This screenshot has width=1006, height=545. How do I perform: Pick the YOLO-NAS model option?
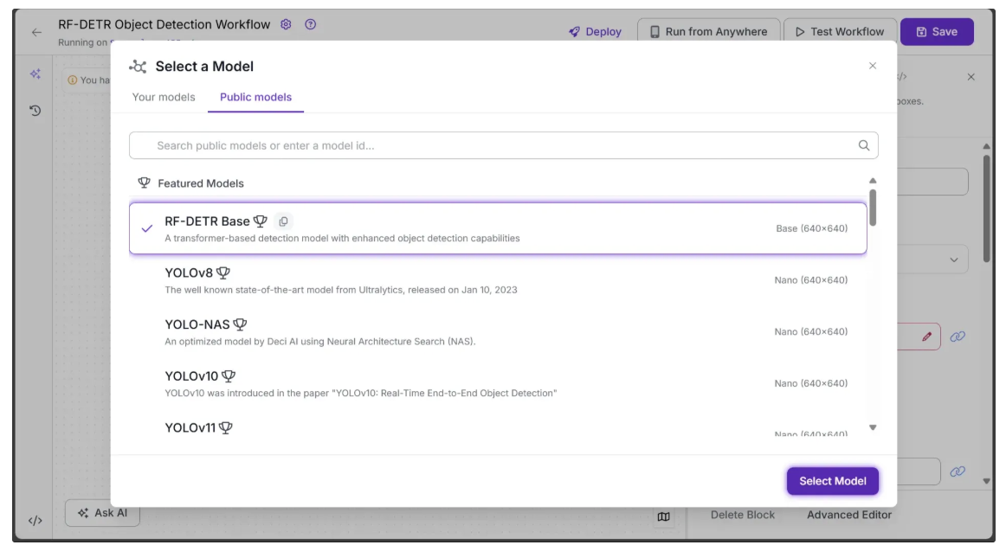(498, 332)
